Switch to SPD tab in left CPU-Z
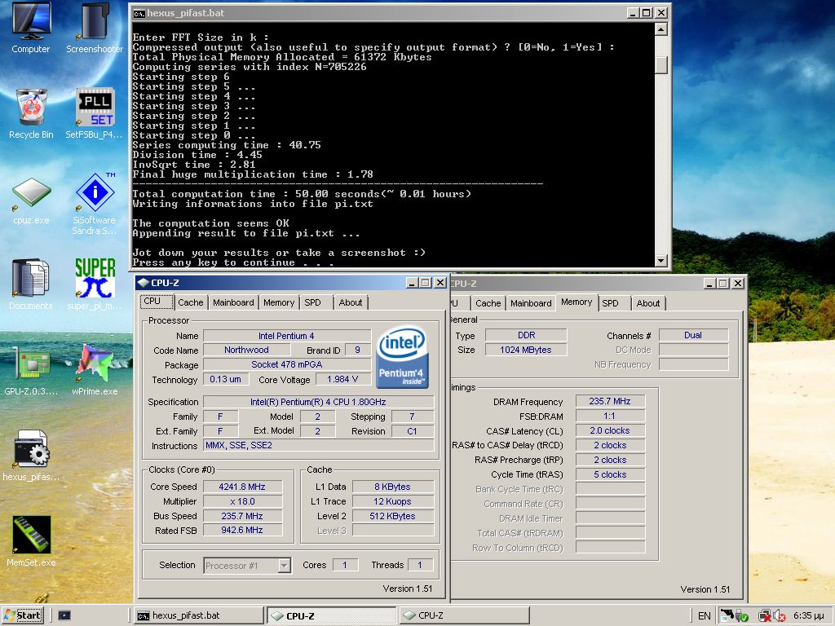The height and width of the screenshot is (626, 835). point(312,302)
